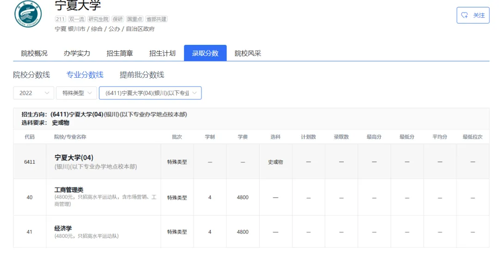Click the 工商管理类 description note

105,200
